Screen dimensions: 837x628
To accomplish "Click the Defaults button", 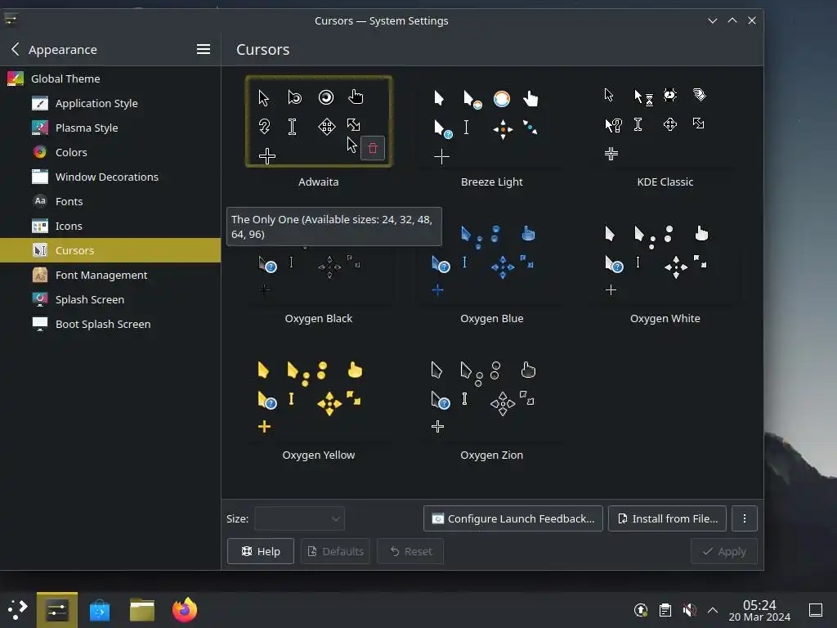I will tap(335, 551).
